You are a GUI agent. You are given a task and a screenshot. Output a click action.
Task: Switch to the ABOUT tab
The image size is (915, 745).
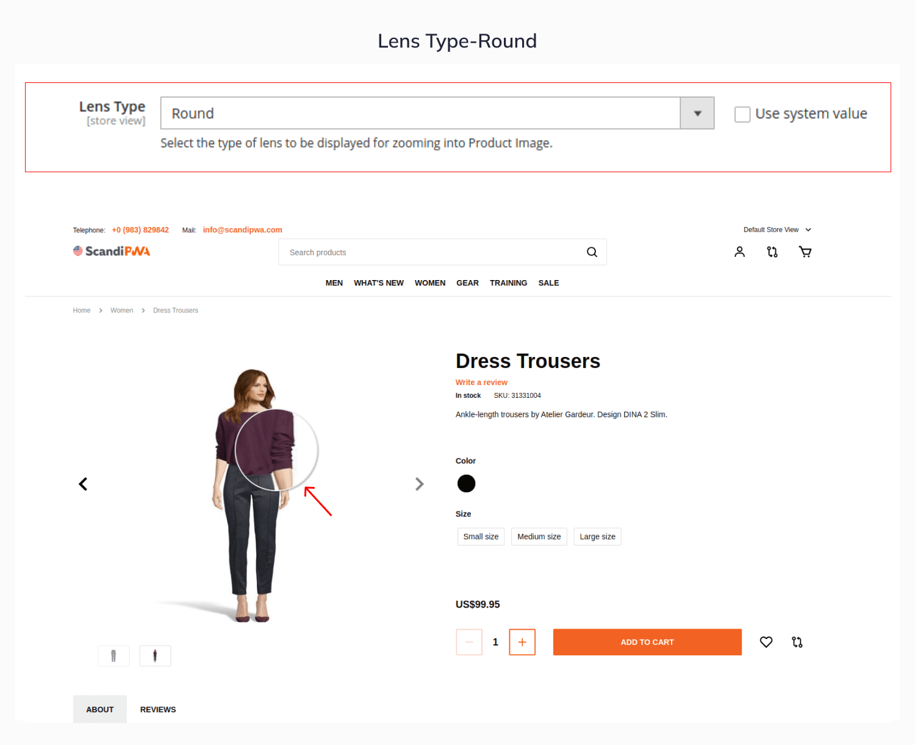[x=100, y=709]
